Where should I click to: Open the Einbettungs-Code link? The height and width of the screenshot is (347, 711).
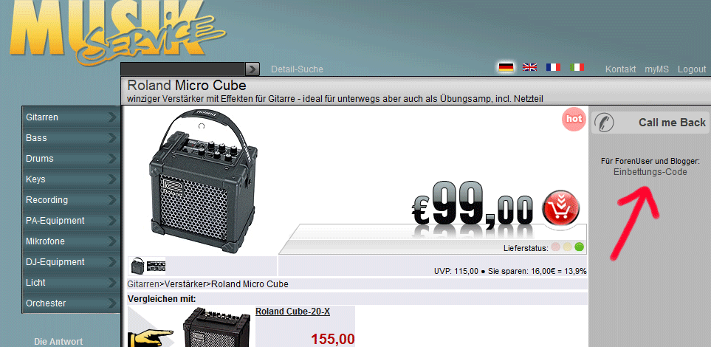[650, 172]
